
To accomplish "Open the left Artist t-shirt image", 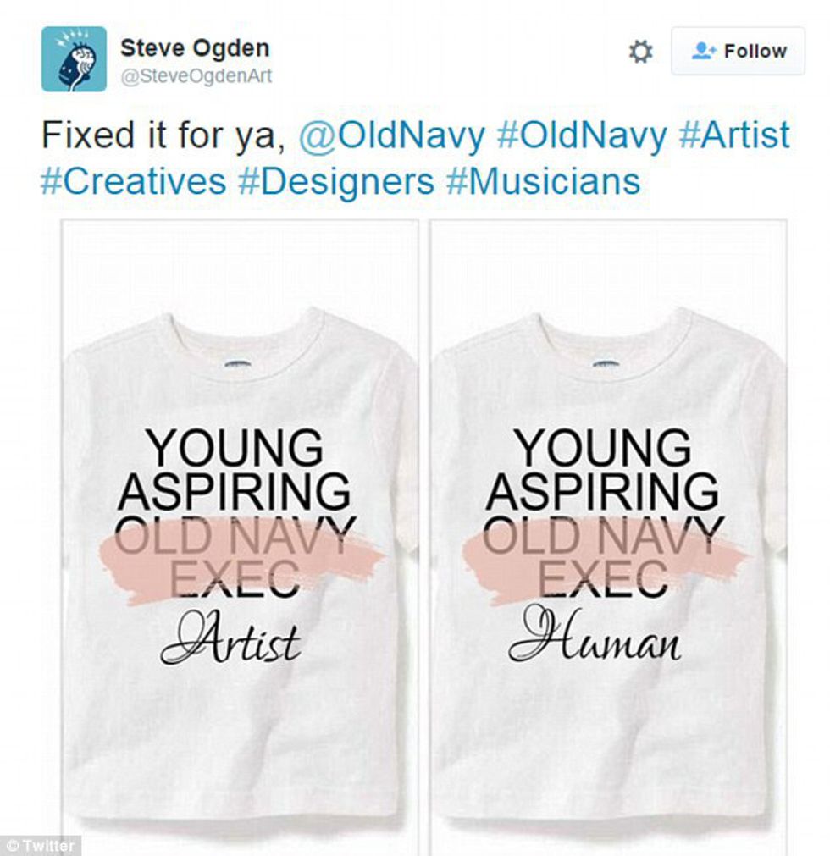I will click(x=240, y=537).
